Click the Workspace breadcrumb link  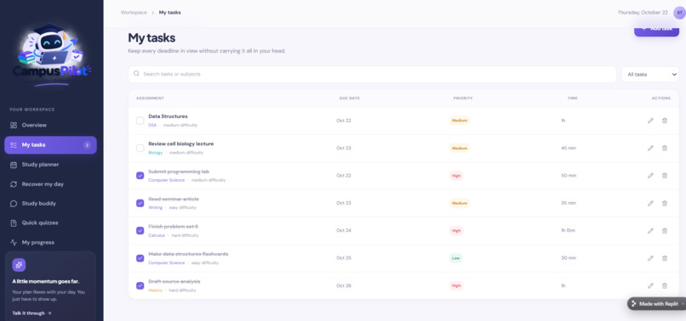134,13
